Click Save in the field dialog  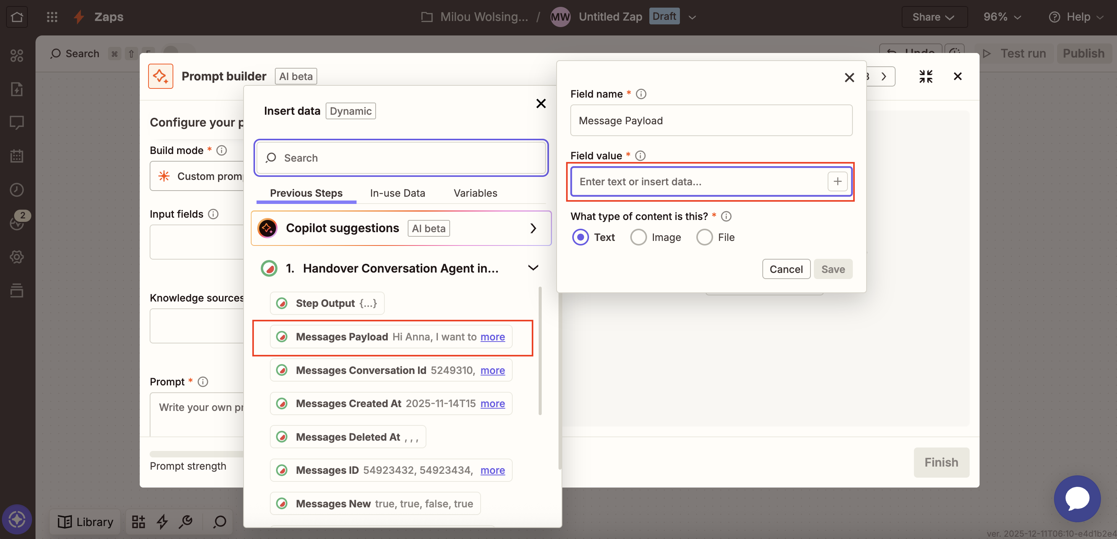pyautogui.click(x=833, y=269)
